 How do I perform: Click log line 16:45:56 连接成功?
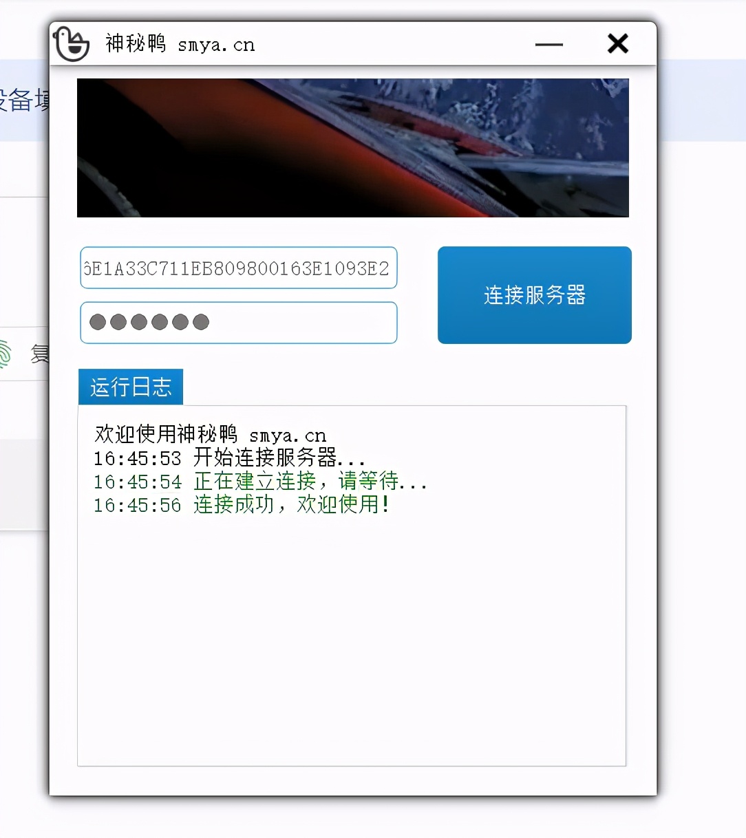pos(242,504)
